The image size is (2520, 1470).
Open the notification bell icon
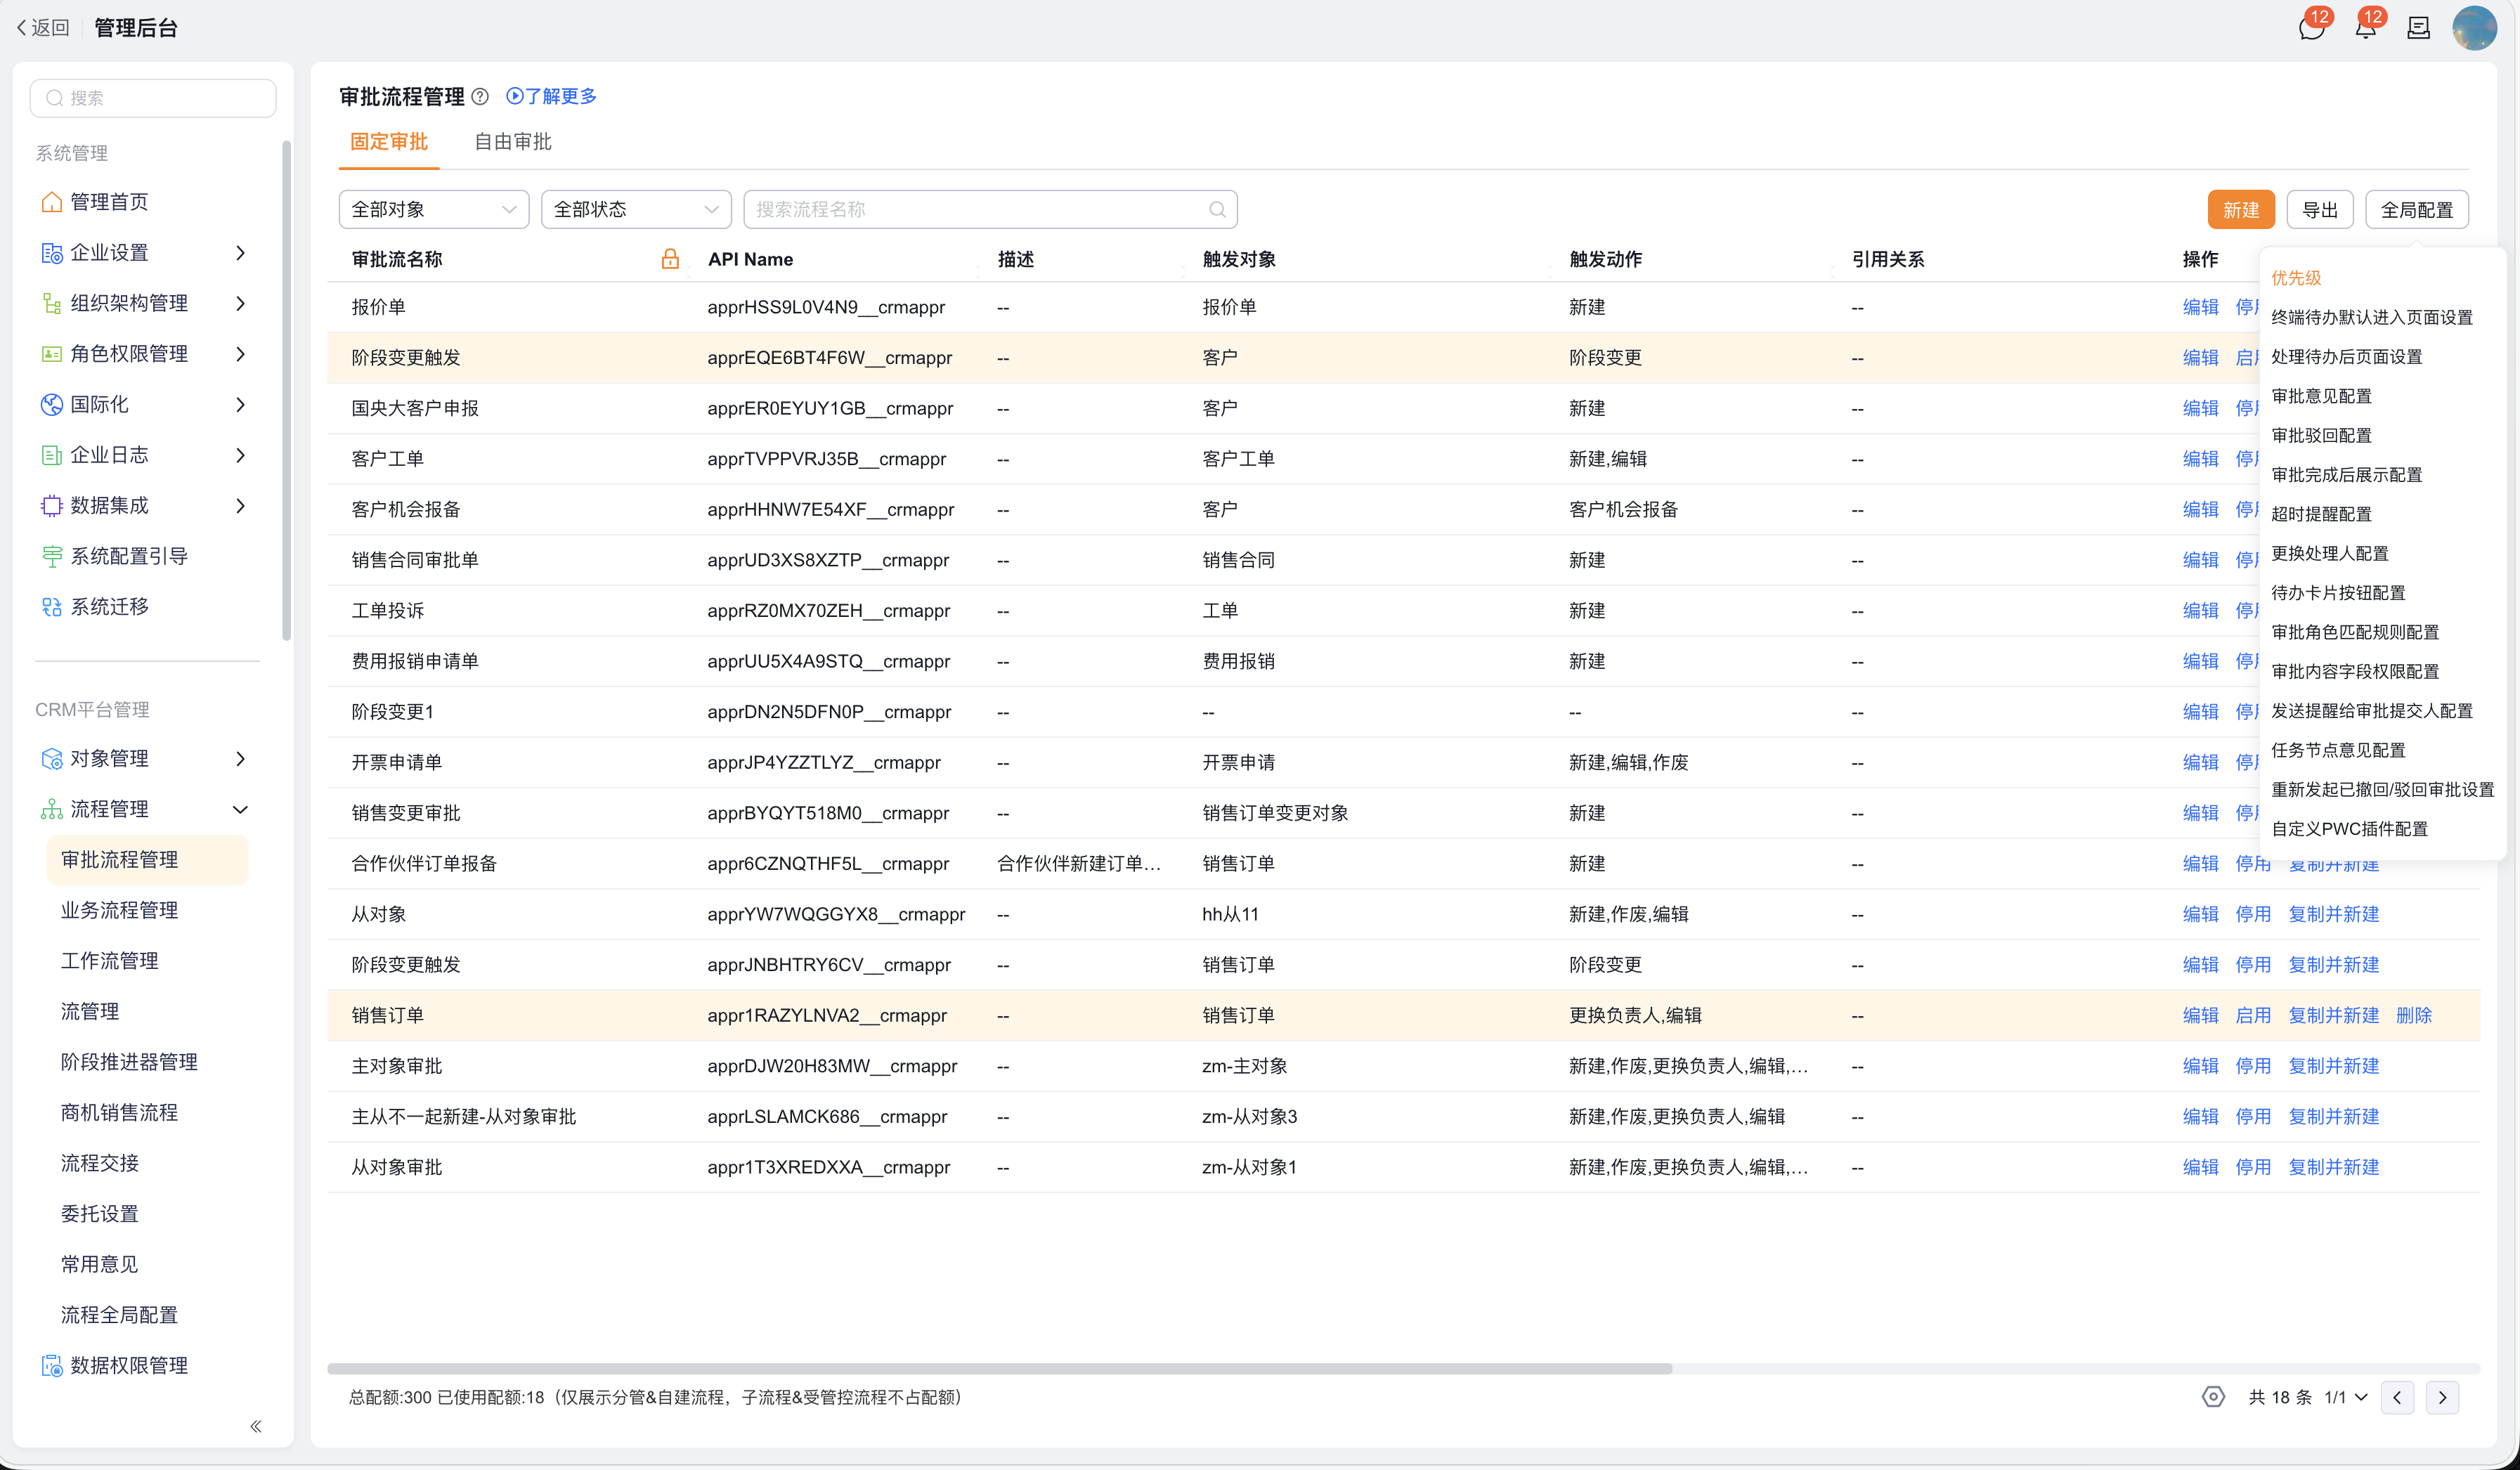click(2365, 28)
